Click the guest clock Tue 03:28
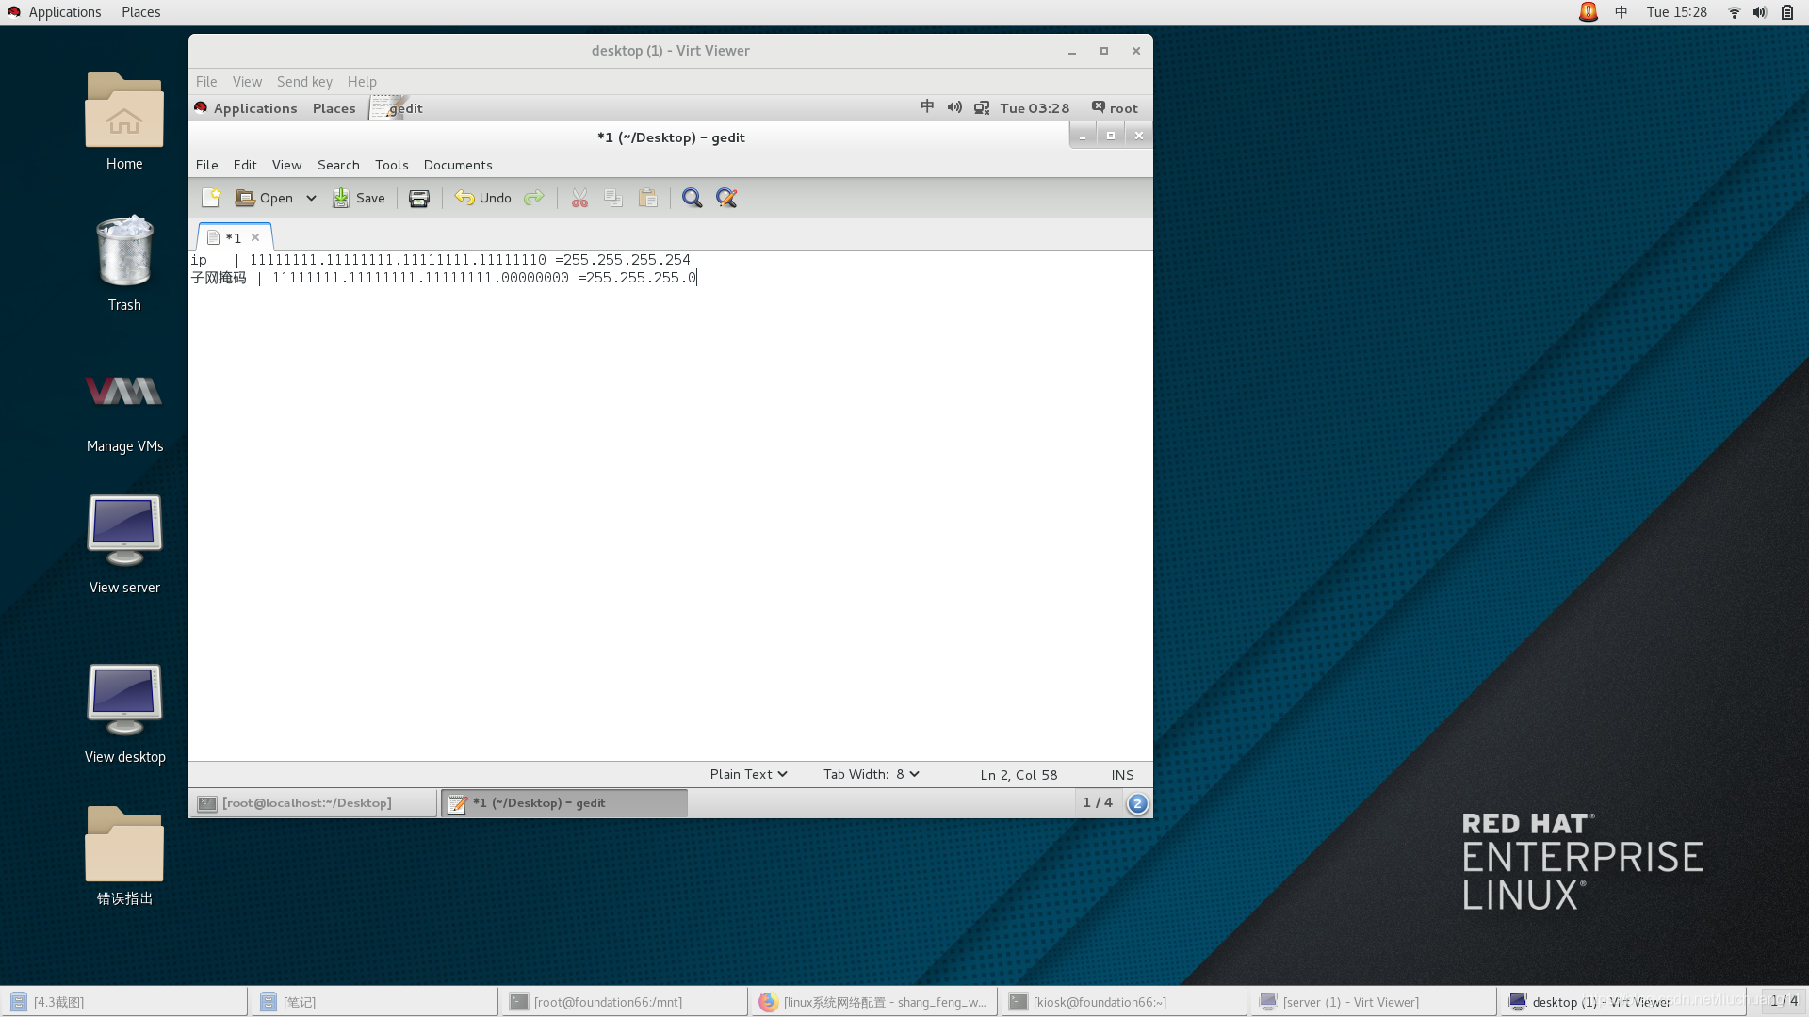Screen dimensions: 1809x1017 click(x=1035, y=108)
